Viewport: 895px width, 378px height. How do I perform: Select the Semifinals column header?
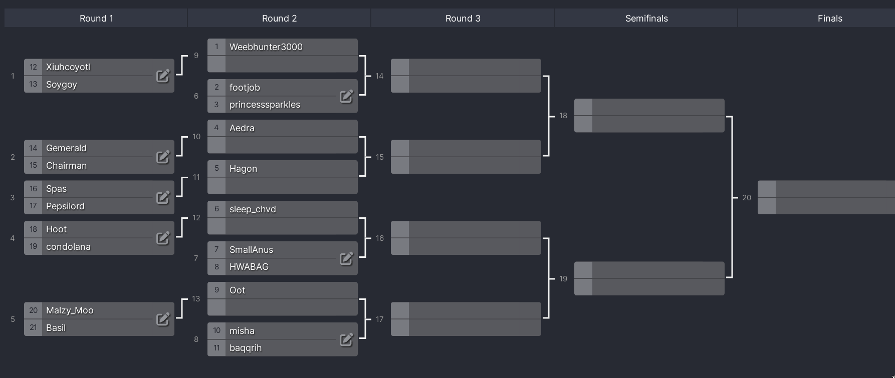pos(646,18)
